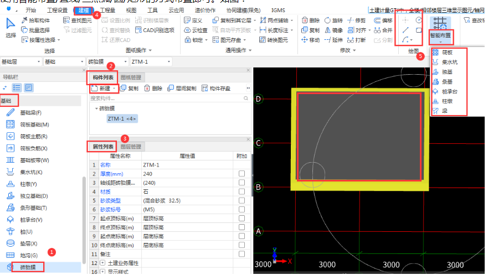Open 工程设置 ribbon tab
Image resolution: width=488 pixels, height=275 pixels.
click(x=57, y=11)
